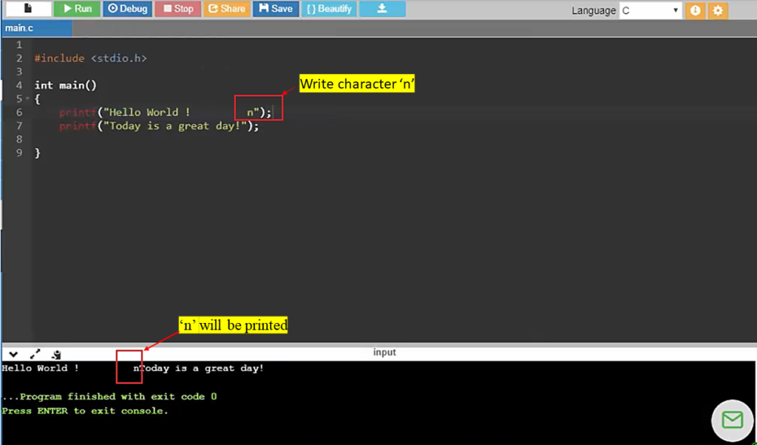Image resolution: width=757 pixels, height=445 pixels.
Task: Click the copy console output icon
Action: click(x=56, y=355)
